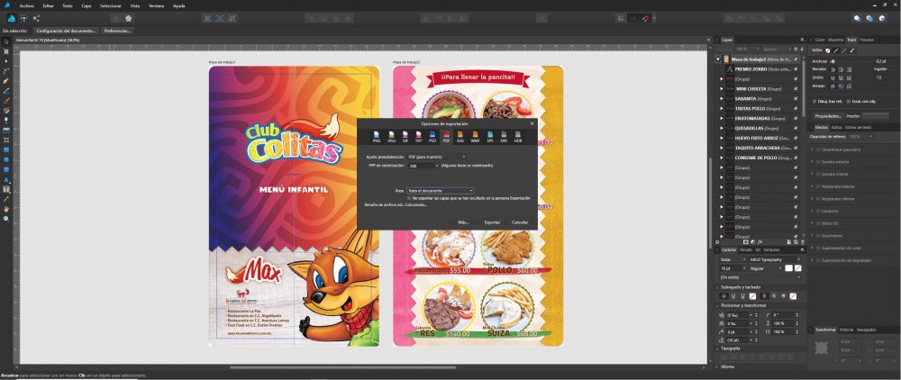This screenshot has height=380, width=901.
Task: Click the PPP de rasterización field
Action: pyautogui.click(x=422, y=166)
